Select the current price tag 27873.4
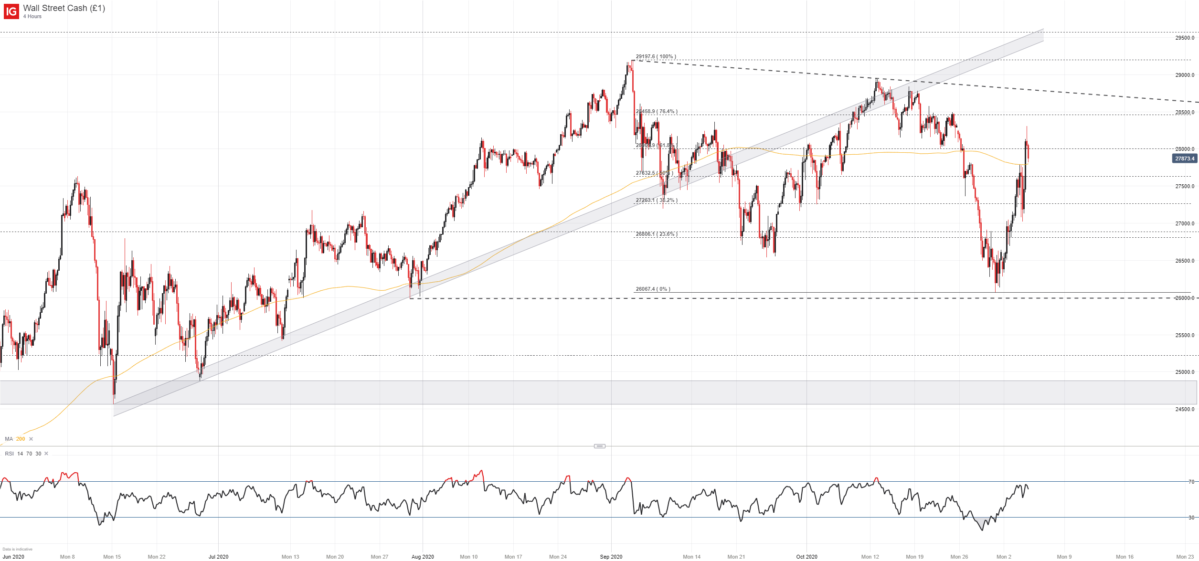 pyautogui.click(x=1185, y=159)
